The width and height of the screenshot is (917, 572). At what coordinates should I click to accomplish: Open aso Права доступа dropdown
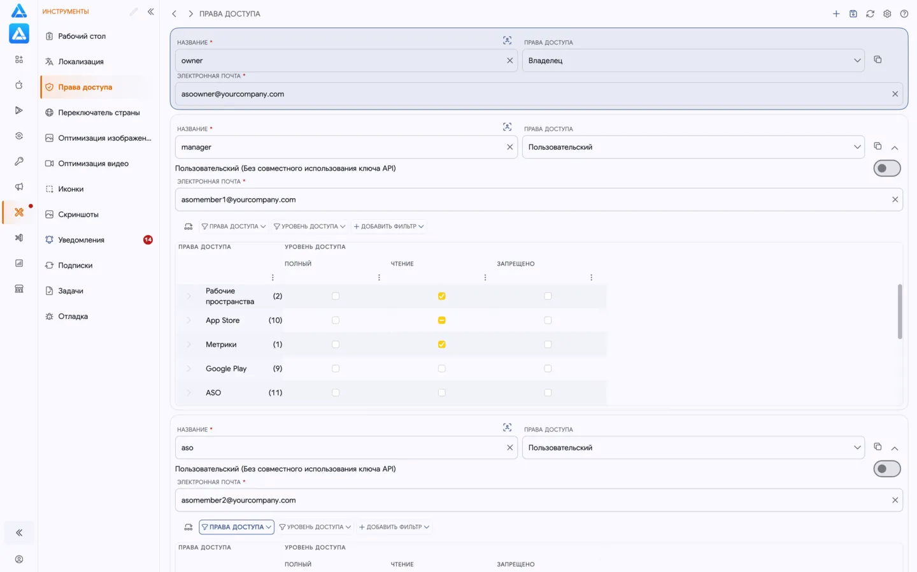(x=693, y=448)
